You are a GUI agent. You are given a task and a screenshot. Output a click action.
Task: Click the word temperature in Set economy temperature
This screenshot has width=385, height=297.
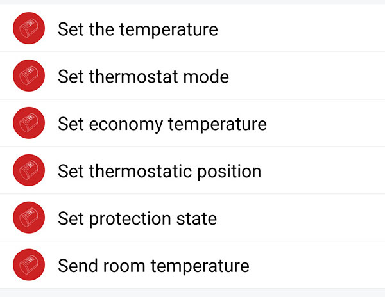[x=218, y=125]
